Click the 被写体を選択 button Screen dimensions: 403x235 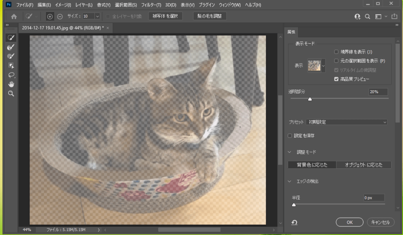165,17
